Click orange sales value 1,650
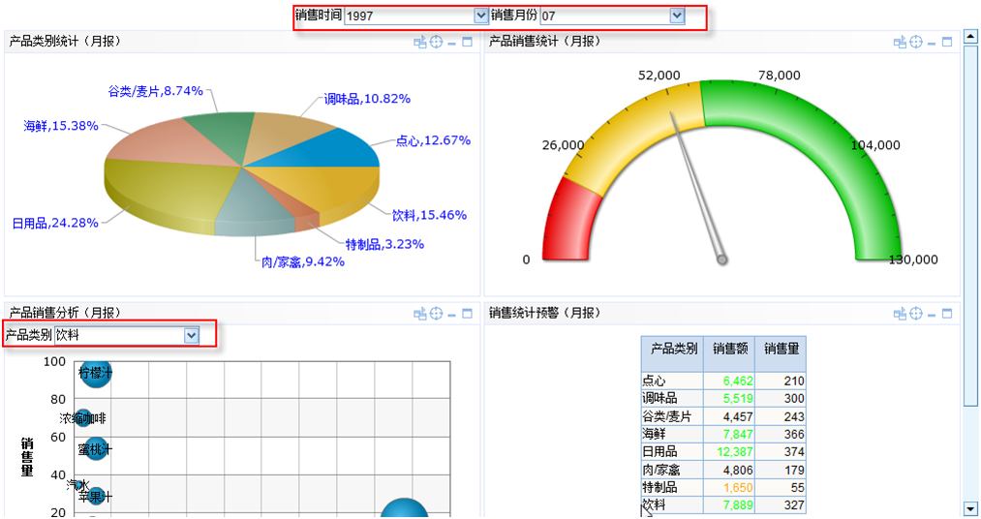The width and height of the screenshot is (981, 519). (738, 488)
